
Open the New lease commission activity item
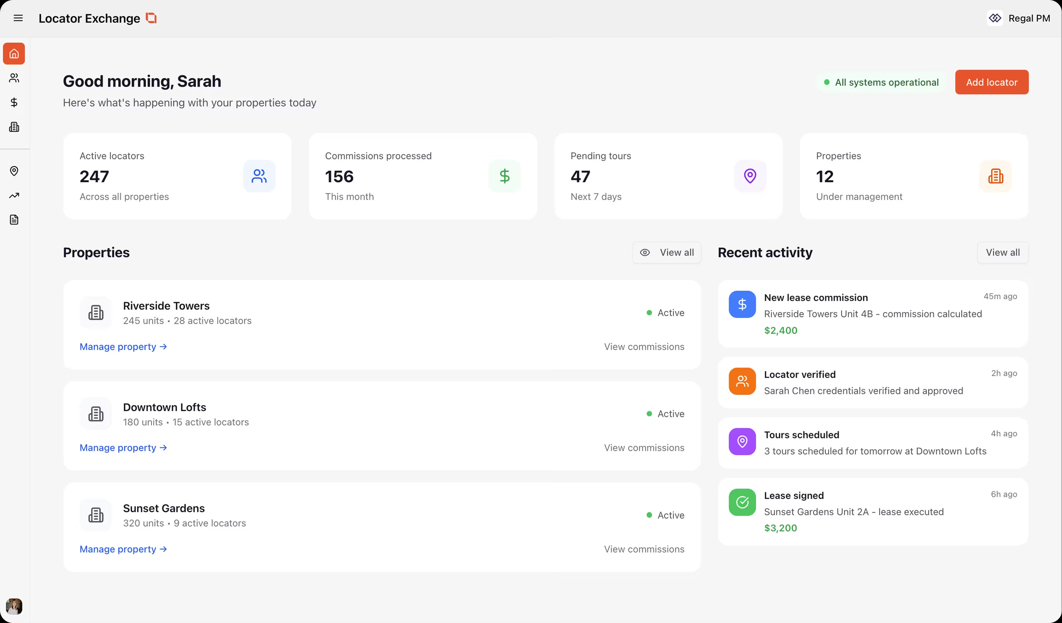click(x=872, y=314)
